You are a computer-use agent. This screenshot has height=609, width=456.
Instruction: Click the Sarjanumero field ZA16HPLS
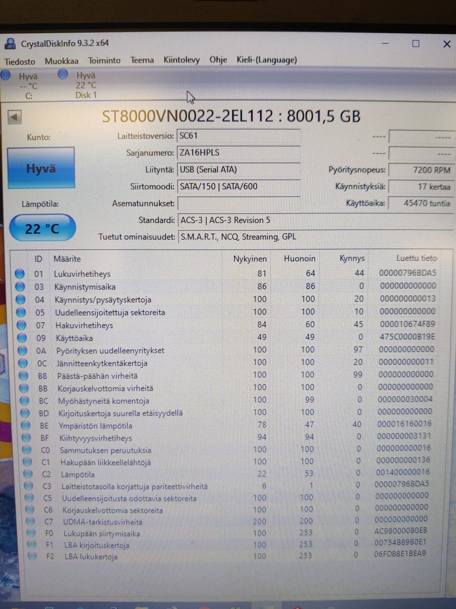(x=238, y=153)
